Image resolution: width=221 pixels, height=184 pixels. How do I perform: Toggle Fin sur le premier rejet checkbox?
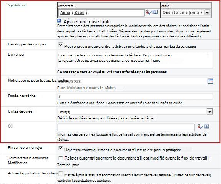[x=61, y=148]
